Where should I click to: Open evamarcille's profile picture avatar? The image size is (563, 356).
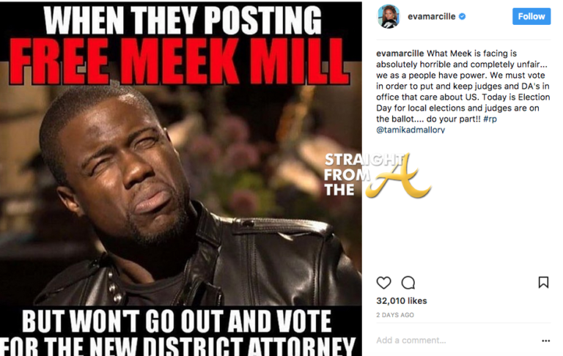click(389, 17)
